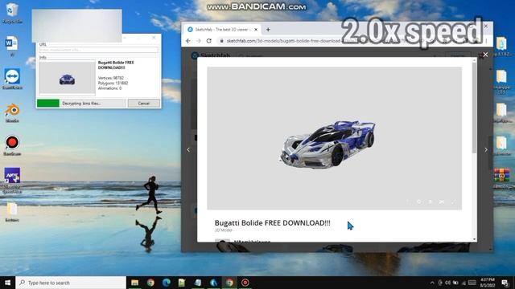Open the Word document desktop icon
This screenshot has width=515, height=289.
coord(12,46)
